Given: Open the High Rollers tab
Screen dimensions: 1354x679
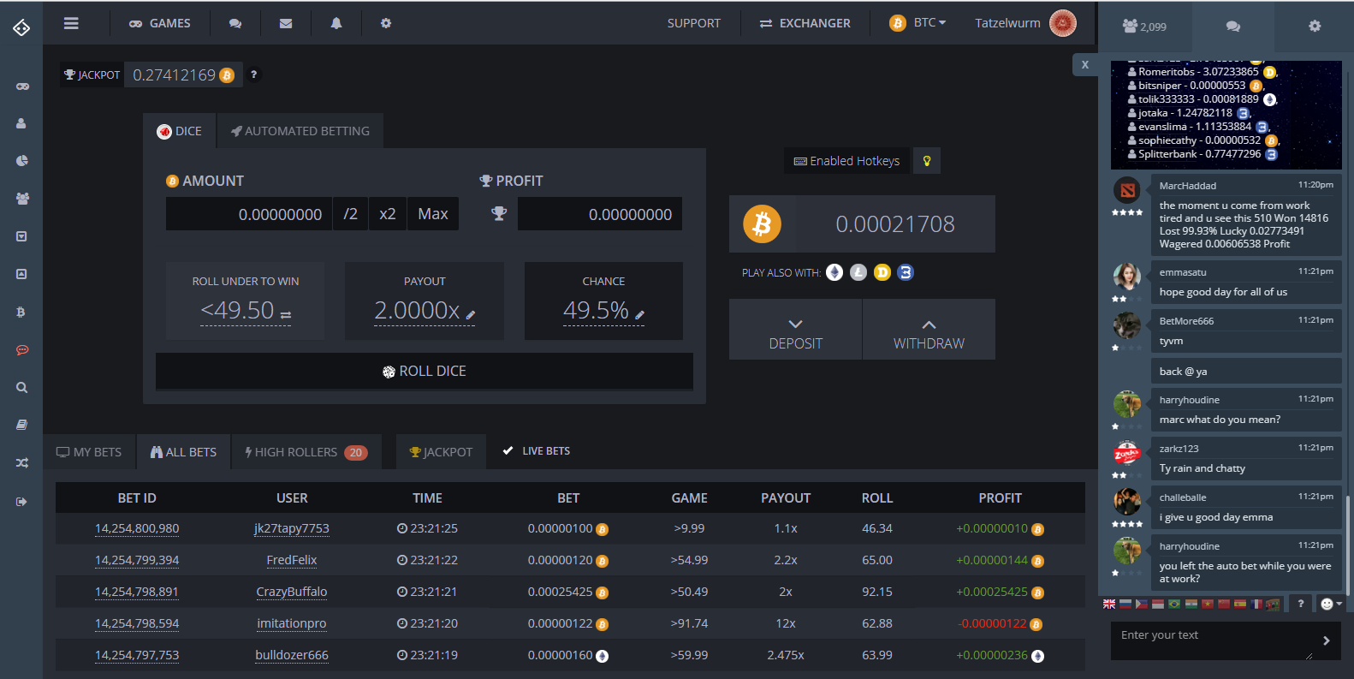Looking at the screenshot, I should pyautogui.click(x=306, y=452).
